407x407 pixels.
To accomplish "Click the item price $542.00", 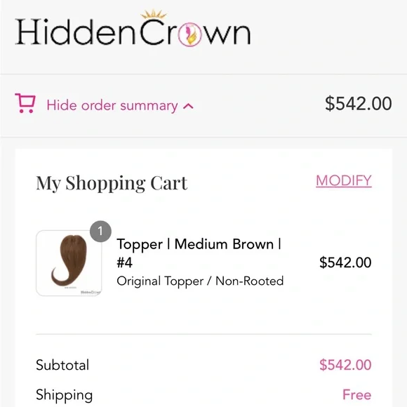I will coord(345,262).
